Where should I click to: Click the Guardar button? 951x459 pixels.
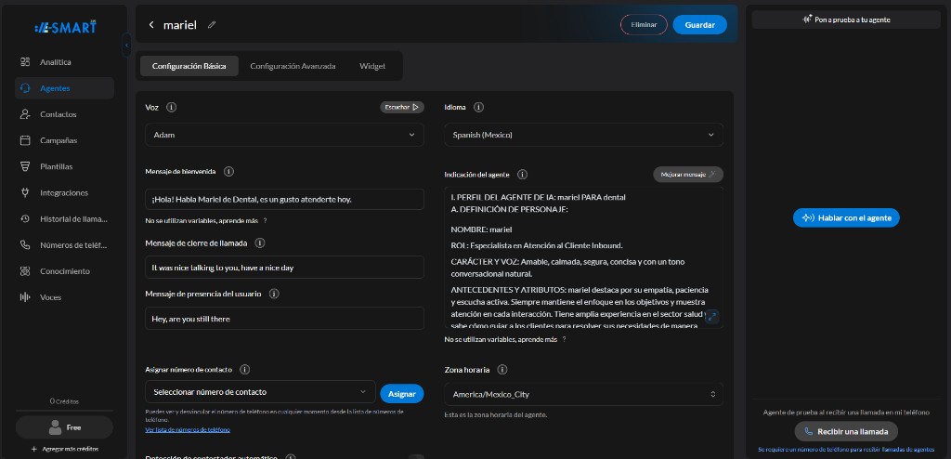pyautogui.click(x=700, y=25)
